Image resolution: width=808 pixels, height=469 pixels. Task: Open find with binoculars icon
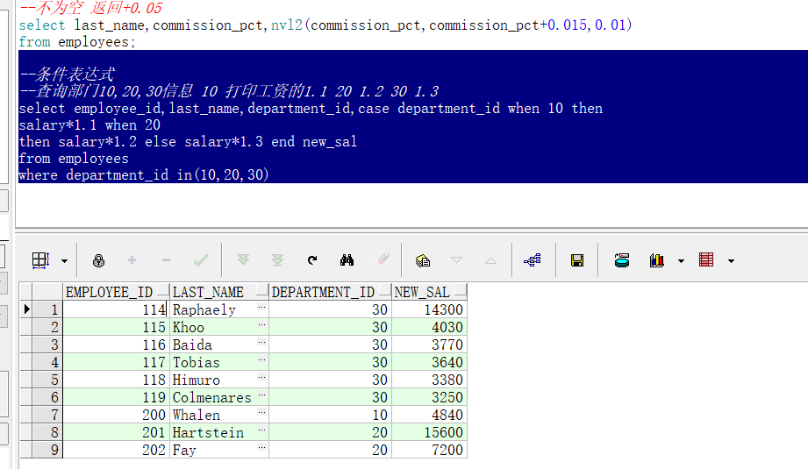point(347,260)
